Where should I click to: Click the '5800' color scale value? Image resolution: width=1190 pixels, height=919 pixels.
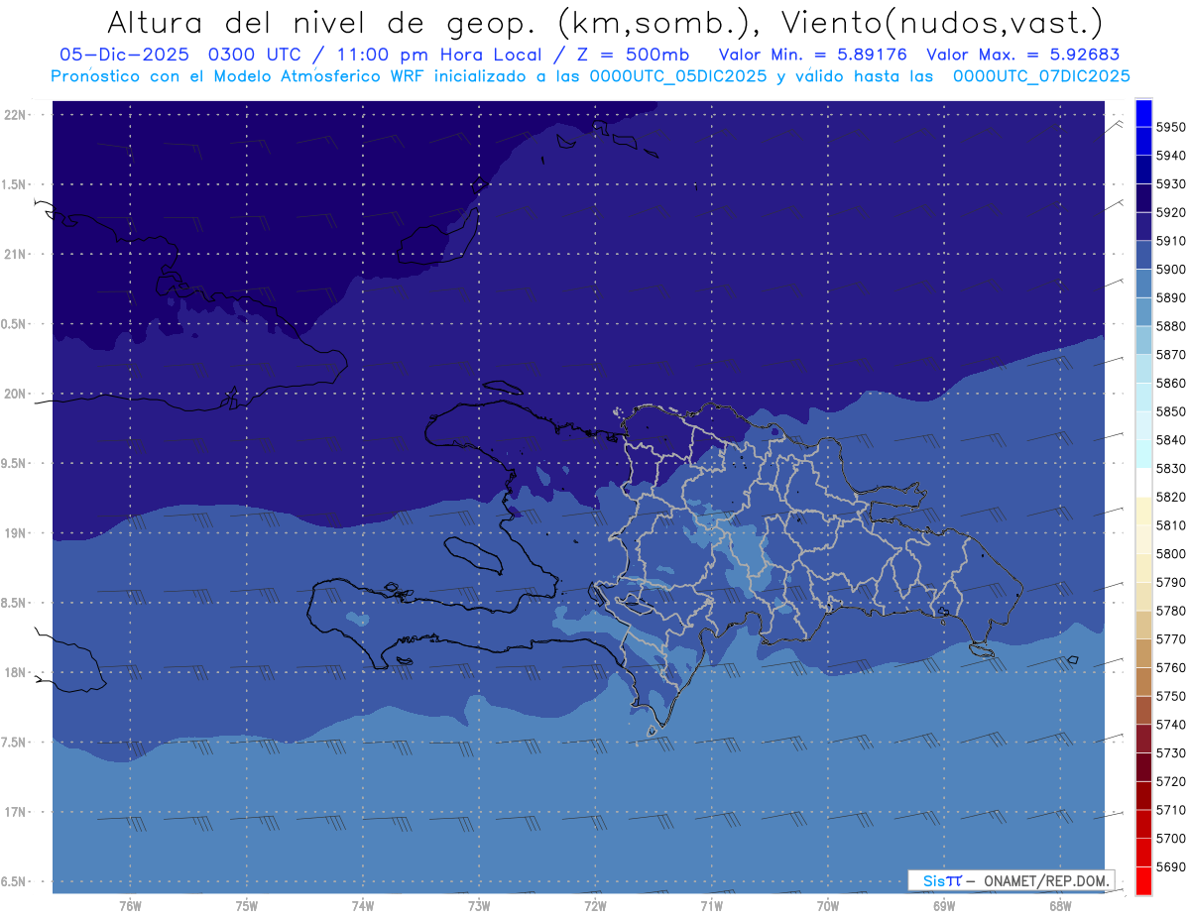point(1170,553)
